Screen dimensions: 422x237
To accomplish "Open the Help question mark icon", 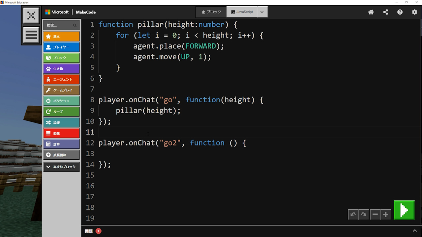I will 400,12.
